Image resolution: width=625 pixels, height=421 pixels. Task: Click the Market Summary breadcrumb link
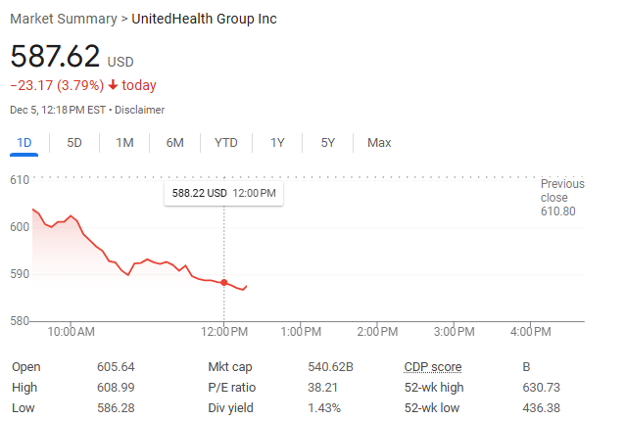pos(62,19)
